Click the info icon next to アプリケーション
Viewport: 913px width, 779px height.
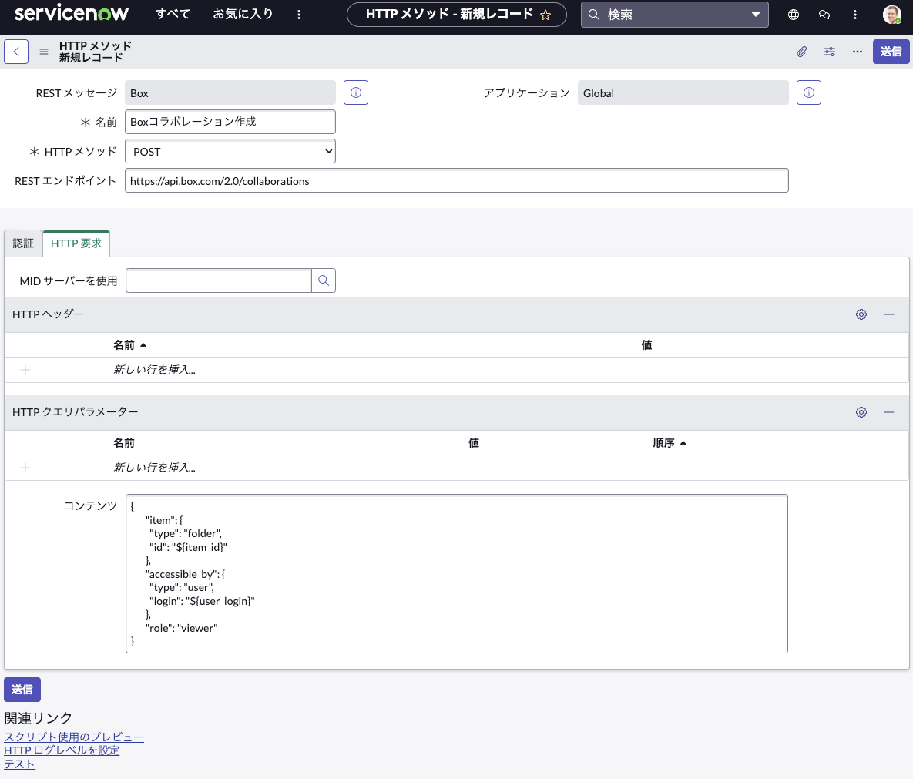(809, 92)
